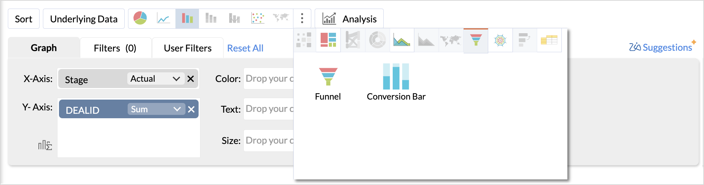Open the User Filters tab
The height and width of the screenshot is (185, 704).
click(x=188, y=48)
